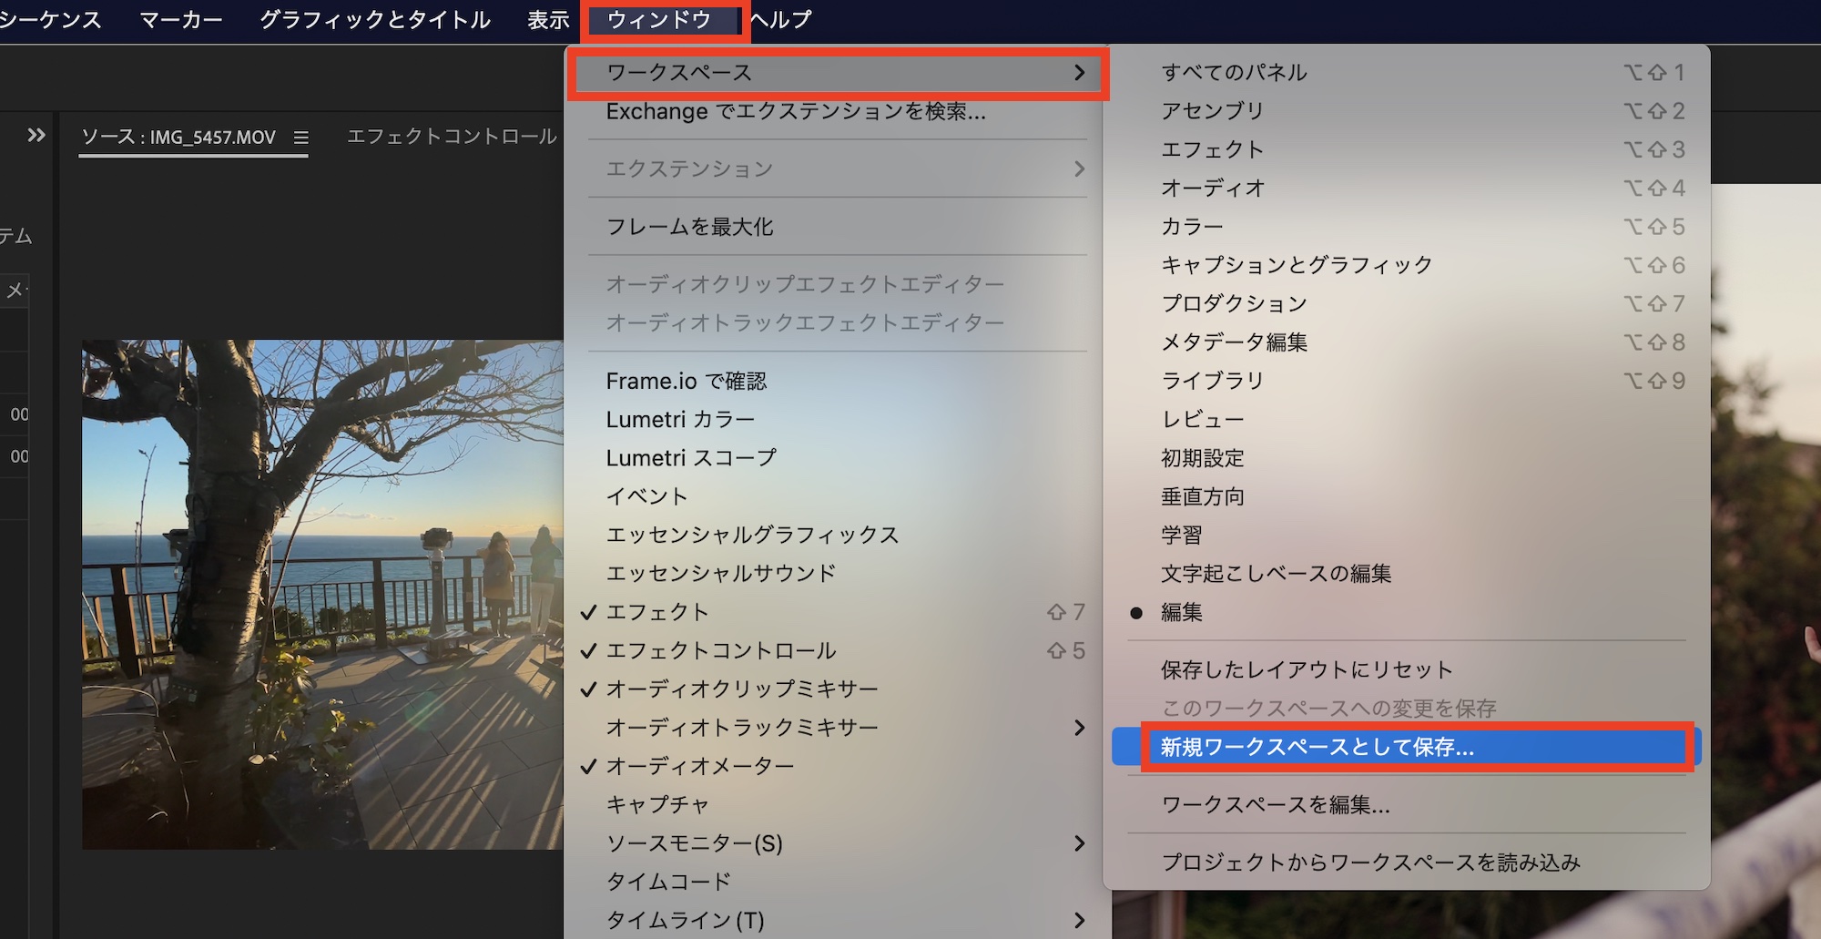
Task: Select the 初期設定 workspace
Action: point(1407,457)
